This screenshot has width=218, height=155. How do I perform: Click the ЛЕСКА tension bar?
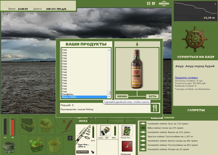(x=112, y=121)
